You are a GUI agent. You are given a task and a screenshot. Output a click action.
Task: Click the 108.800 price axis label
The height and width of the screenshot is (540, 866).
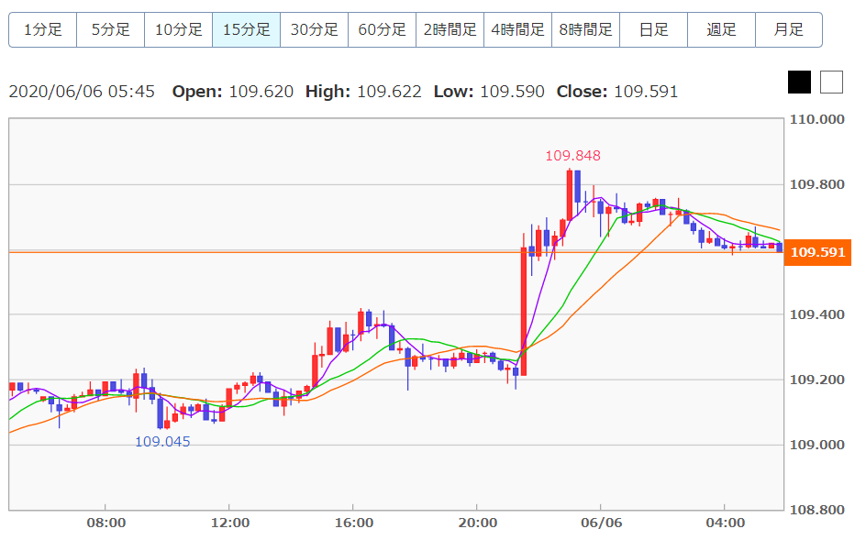click(817, 510)
